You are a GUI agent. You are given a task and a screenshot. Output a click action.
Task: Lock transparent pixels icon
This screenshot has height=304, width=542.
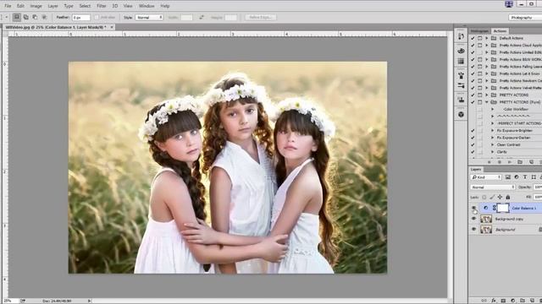point(484,197)
